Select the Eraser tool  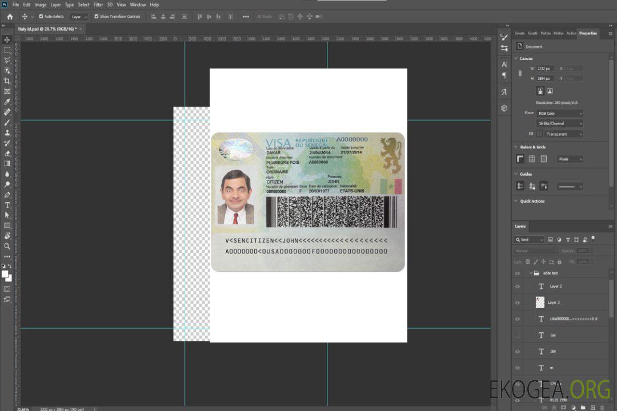click(7, 154)
